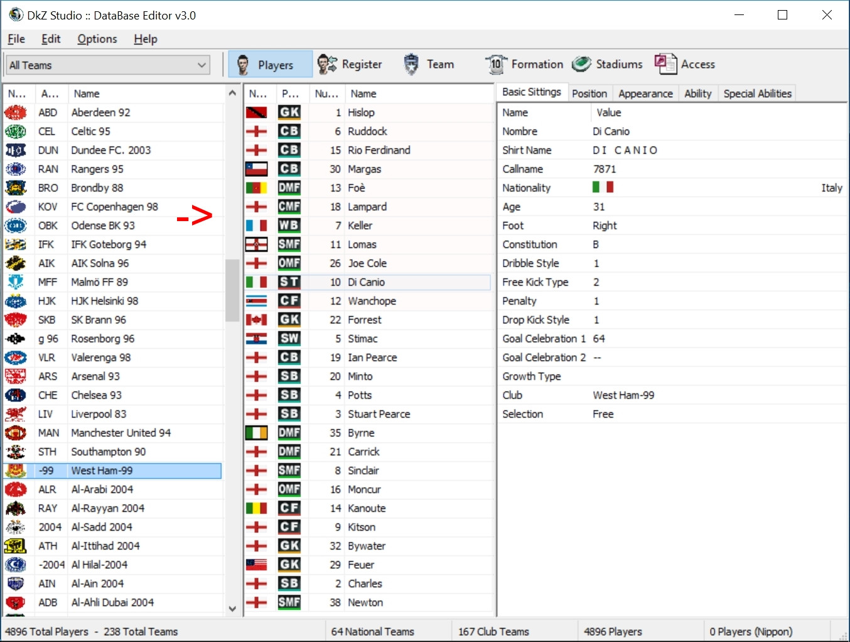The height and width of the screenshot is (642, 850).
Task: Click the Chelsea 93 club badge icon
Action: click(16, 395)
